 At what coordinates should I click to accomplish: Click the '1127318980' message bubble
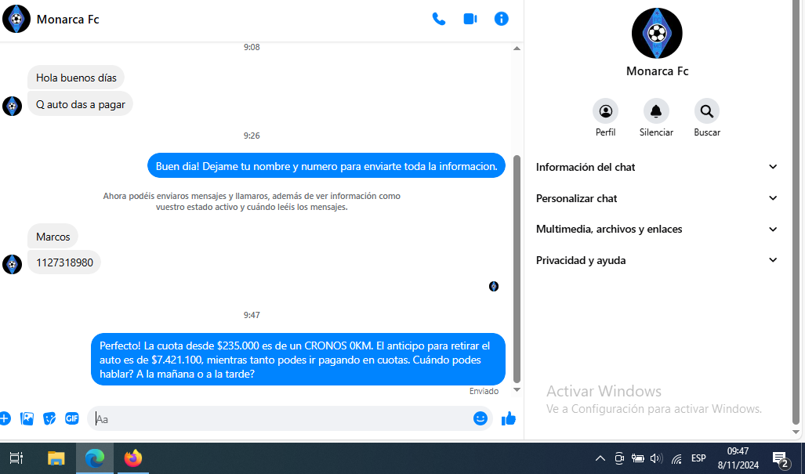point(64,262)
